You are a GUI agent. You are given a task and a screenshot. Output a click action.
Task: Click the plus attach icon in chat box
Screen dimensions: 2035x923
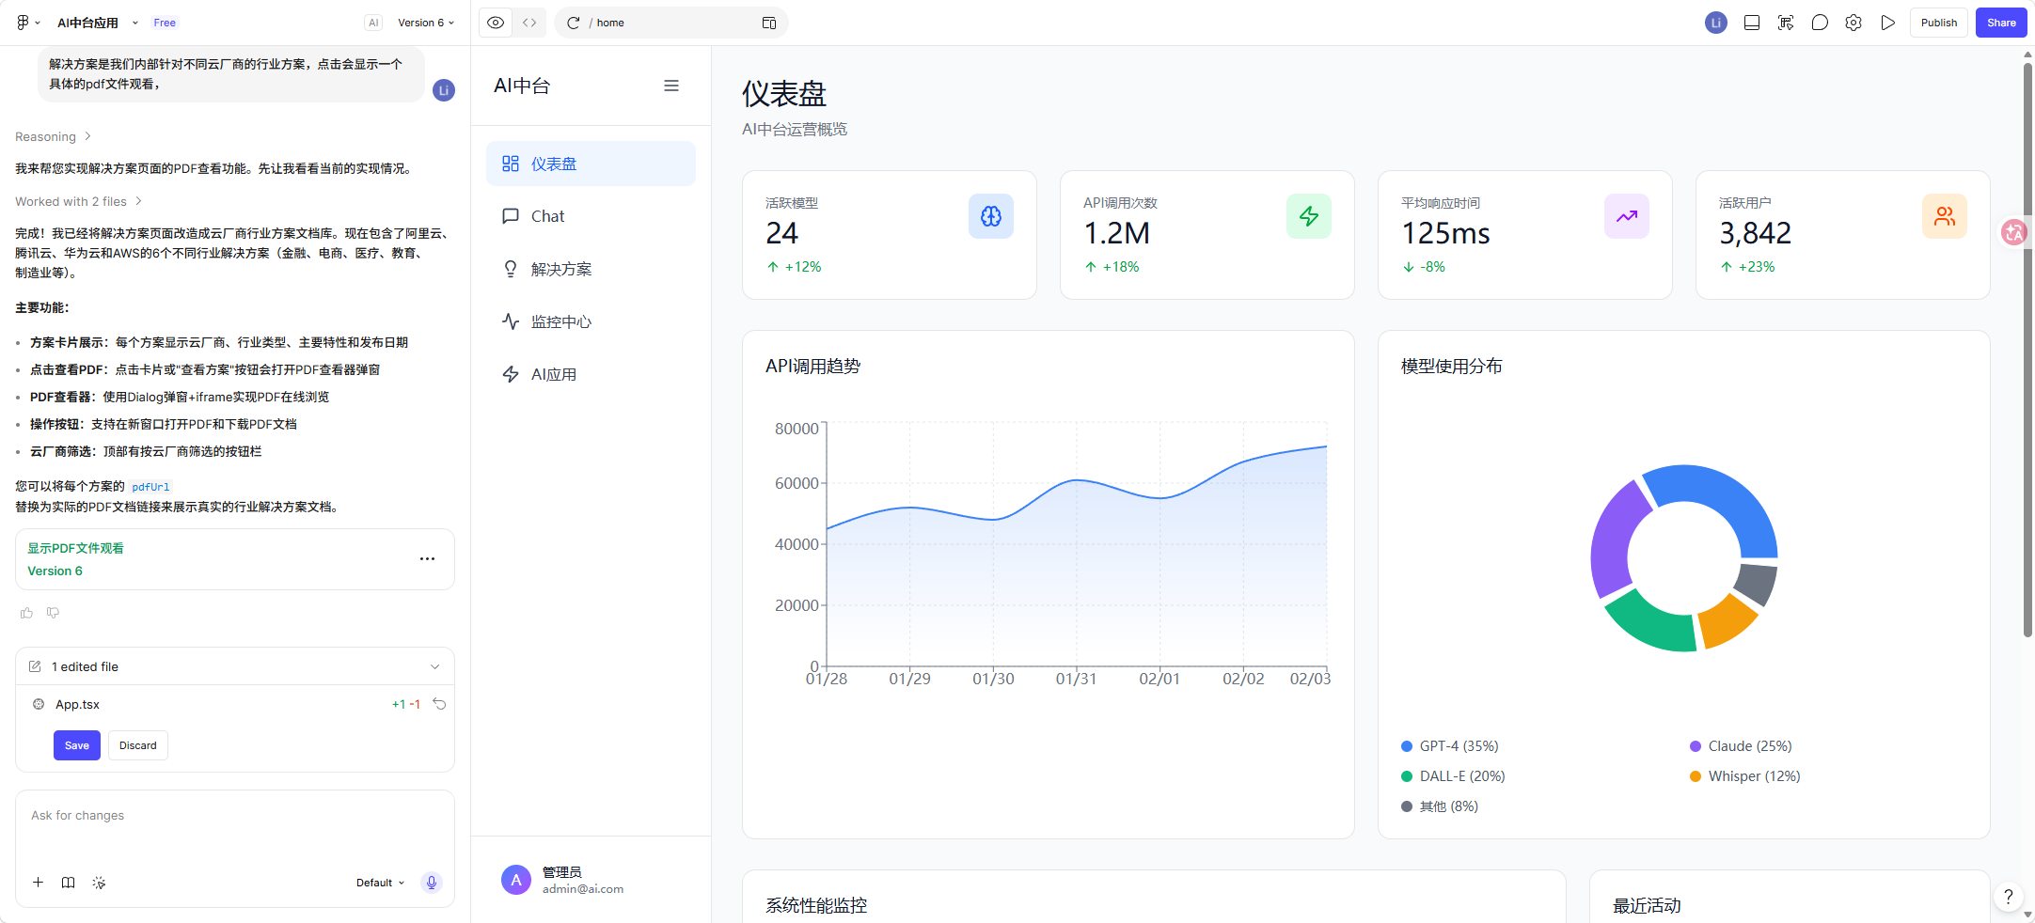coord(38,883)
